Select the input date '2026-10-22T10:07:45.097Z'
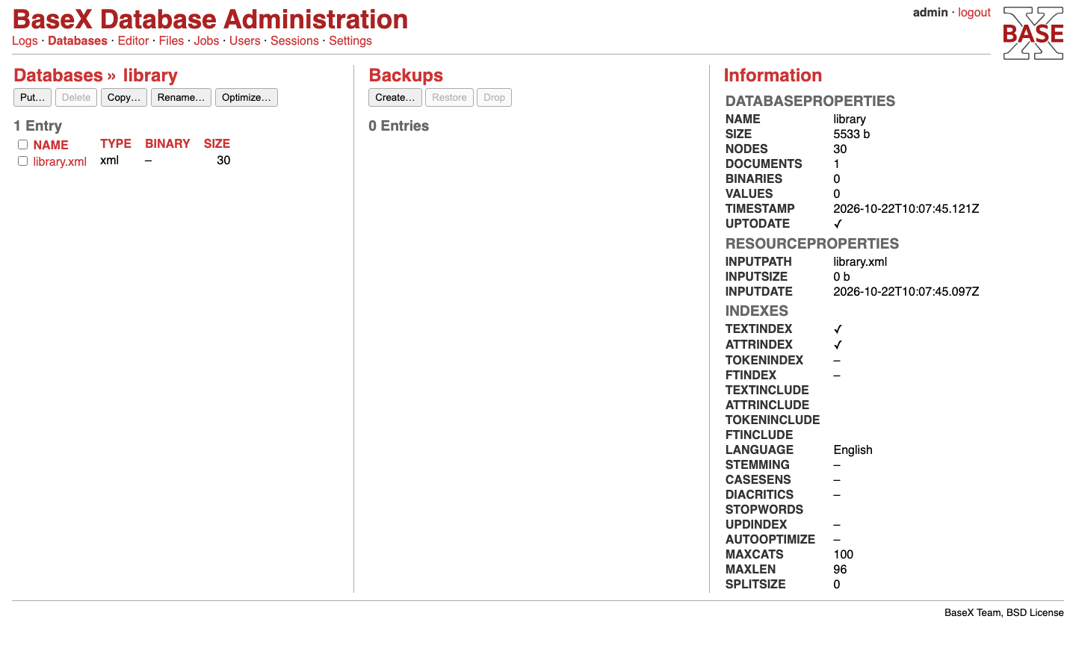This screenshot has width=1076, height=672. [906, 292]
